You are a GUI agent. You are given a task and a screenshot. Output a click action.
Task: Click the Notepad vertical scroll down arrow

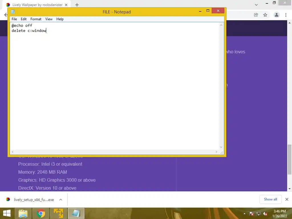tap(221, 147)
